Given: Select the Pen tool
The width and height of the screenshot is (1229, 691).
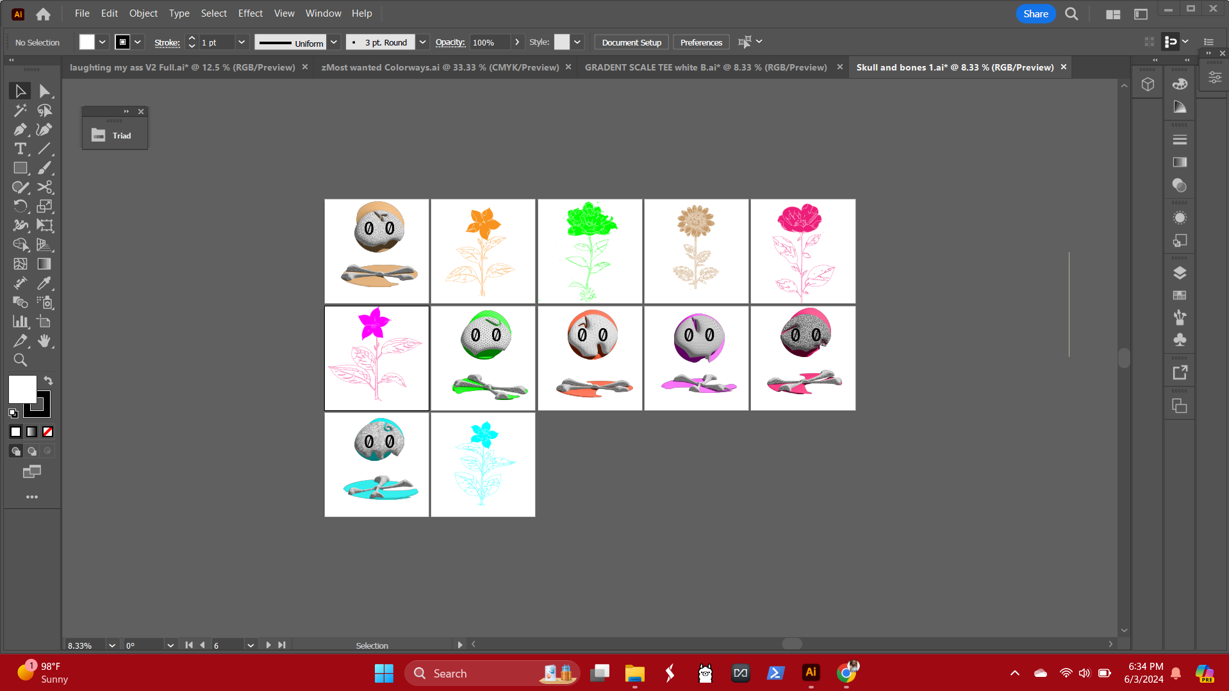Looking at the screenshot, I should [x=20, y=130].
